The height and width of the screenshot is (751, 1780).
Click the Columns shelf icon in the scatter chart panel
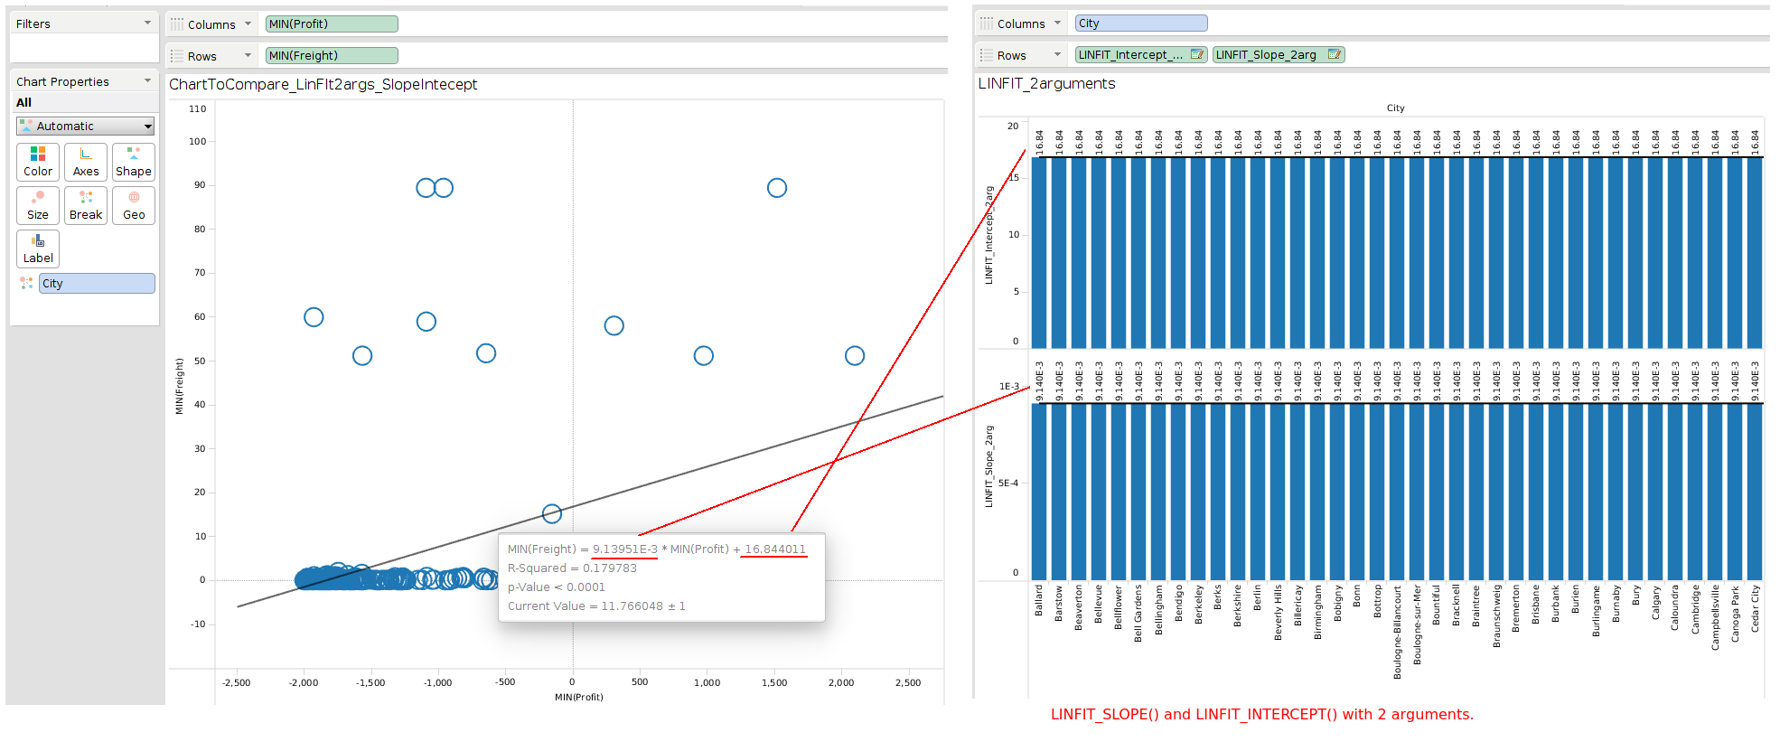177,24
